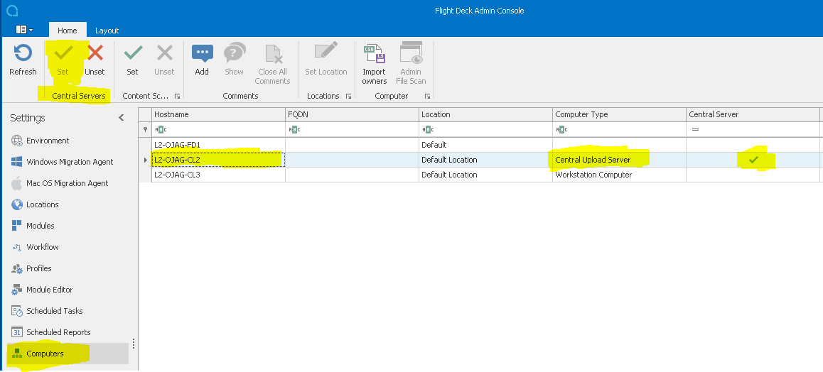Click Central Upload Server cell
This screenshot has width=823, height=372.
(619, 160)
